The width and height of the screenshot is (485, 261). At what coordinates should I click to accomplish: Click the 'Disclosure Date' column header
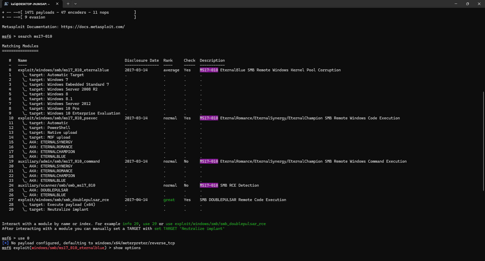tap(142, 60)
